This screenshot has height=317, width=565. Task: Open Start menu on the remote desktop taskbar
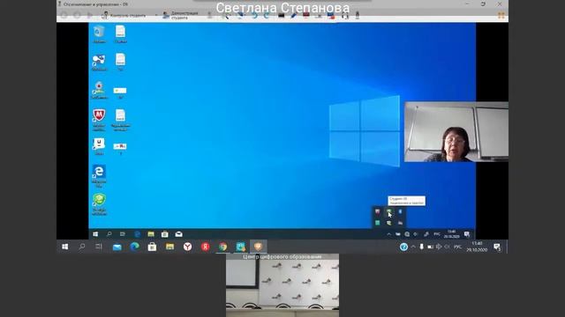(x=95, y=234)
